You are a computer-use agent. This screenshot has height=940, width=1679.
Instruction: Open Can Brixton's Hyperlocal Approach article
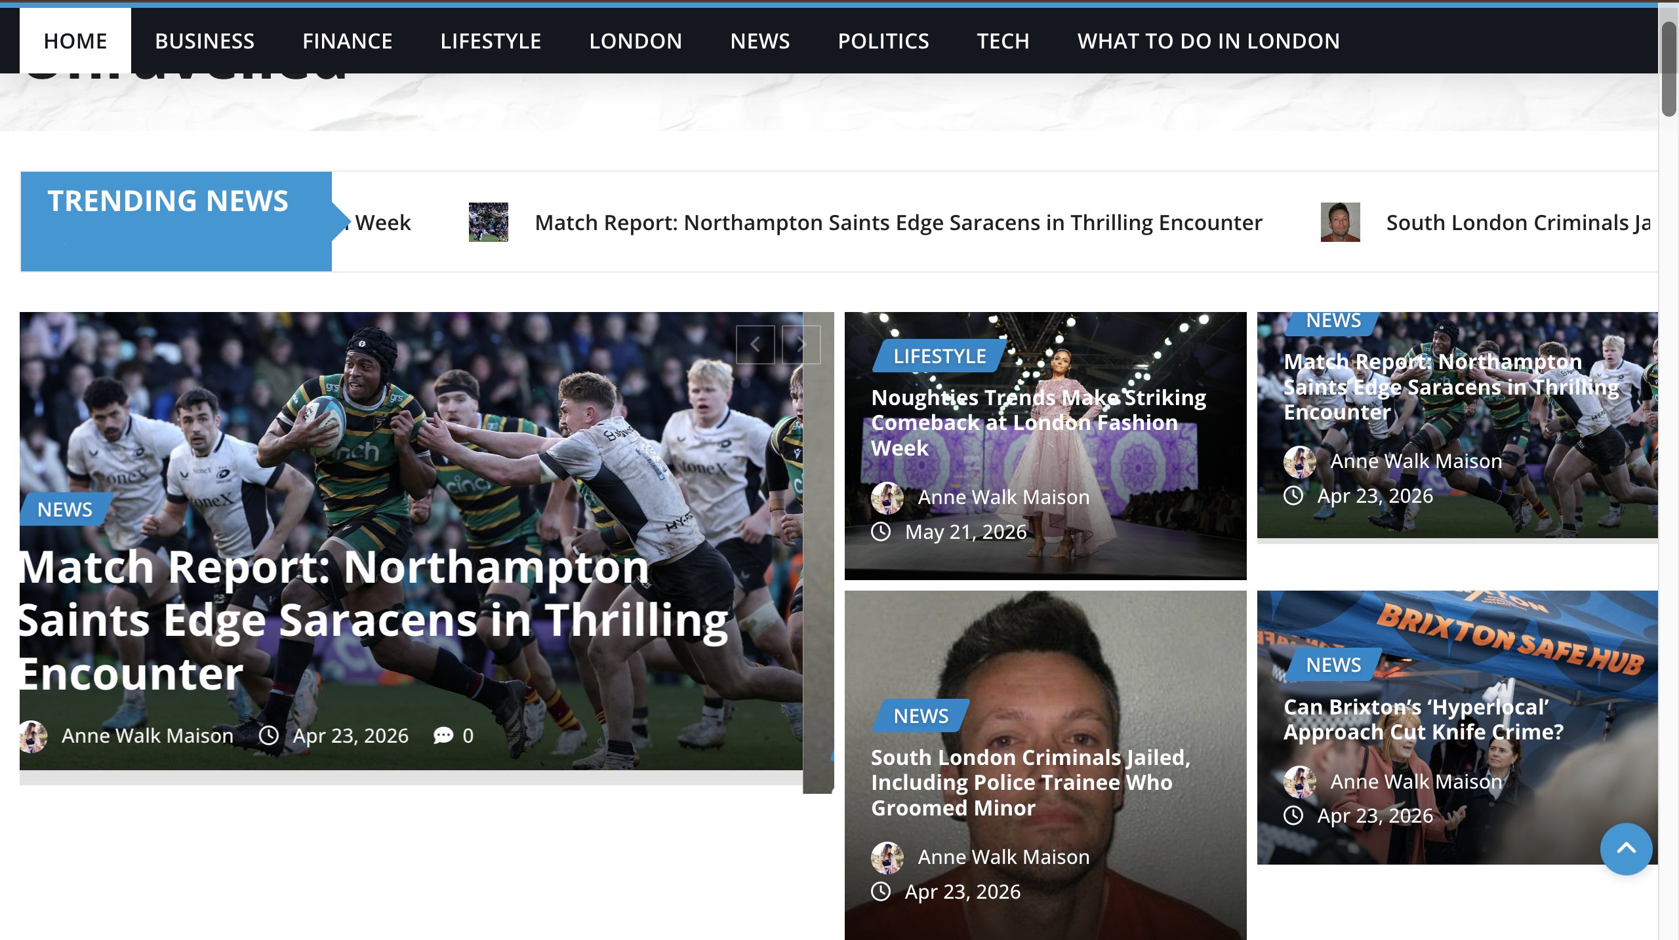(1423, 719)
